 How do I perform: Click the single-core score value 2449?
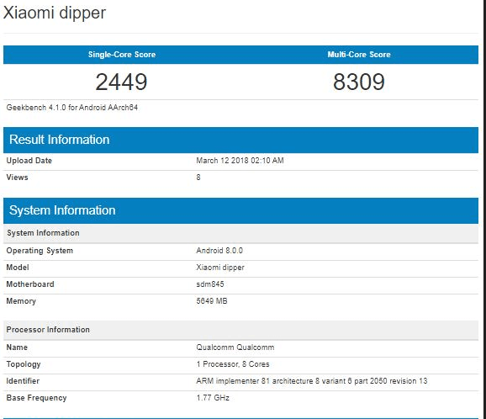121,82
